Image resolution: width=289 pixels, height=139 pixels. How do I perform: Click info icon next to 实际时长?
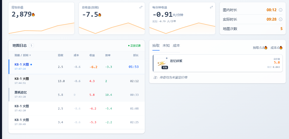280,19
